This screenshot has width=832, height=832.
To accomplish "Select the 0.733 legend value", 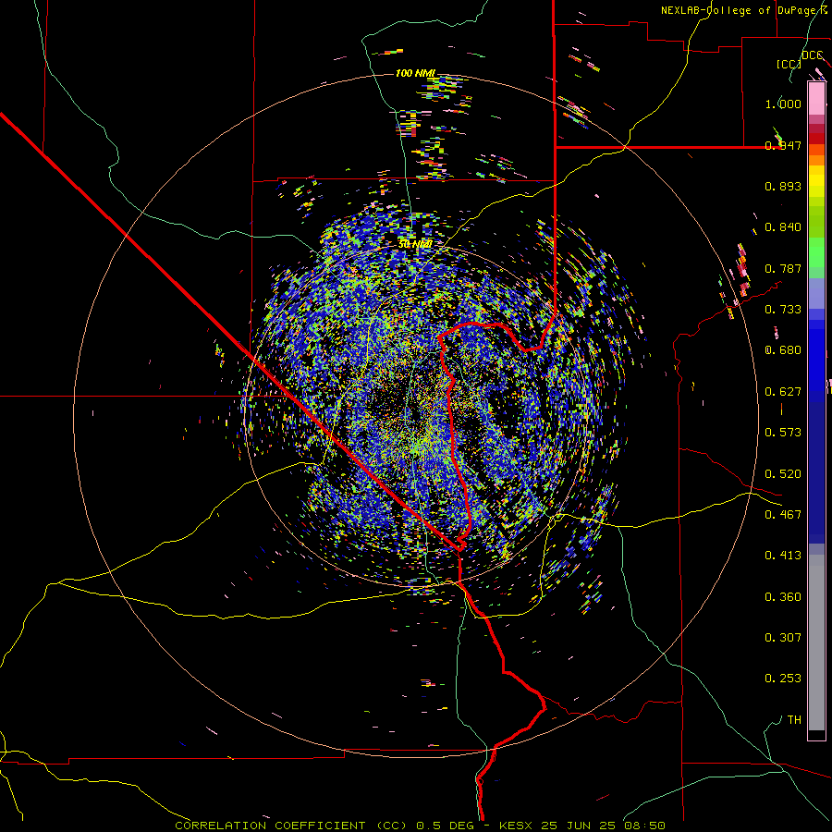I will tap(783, 310).
